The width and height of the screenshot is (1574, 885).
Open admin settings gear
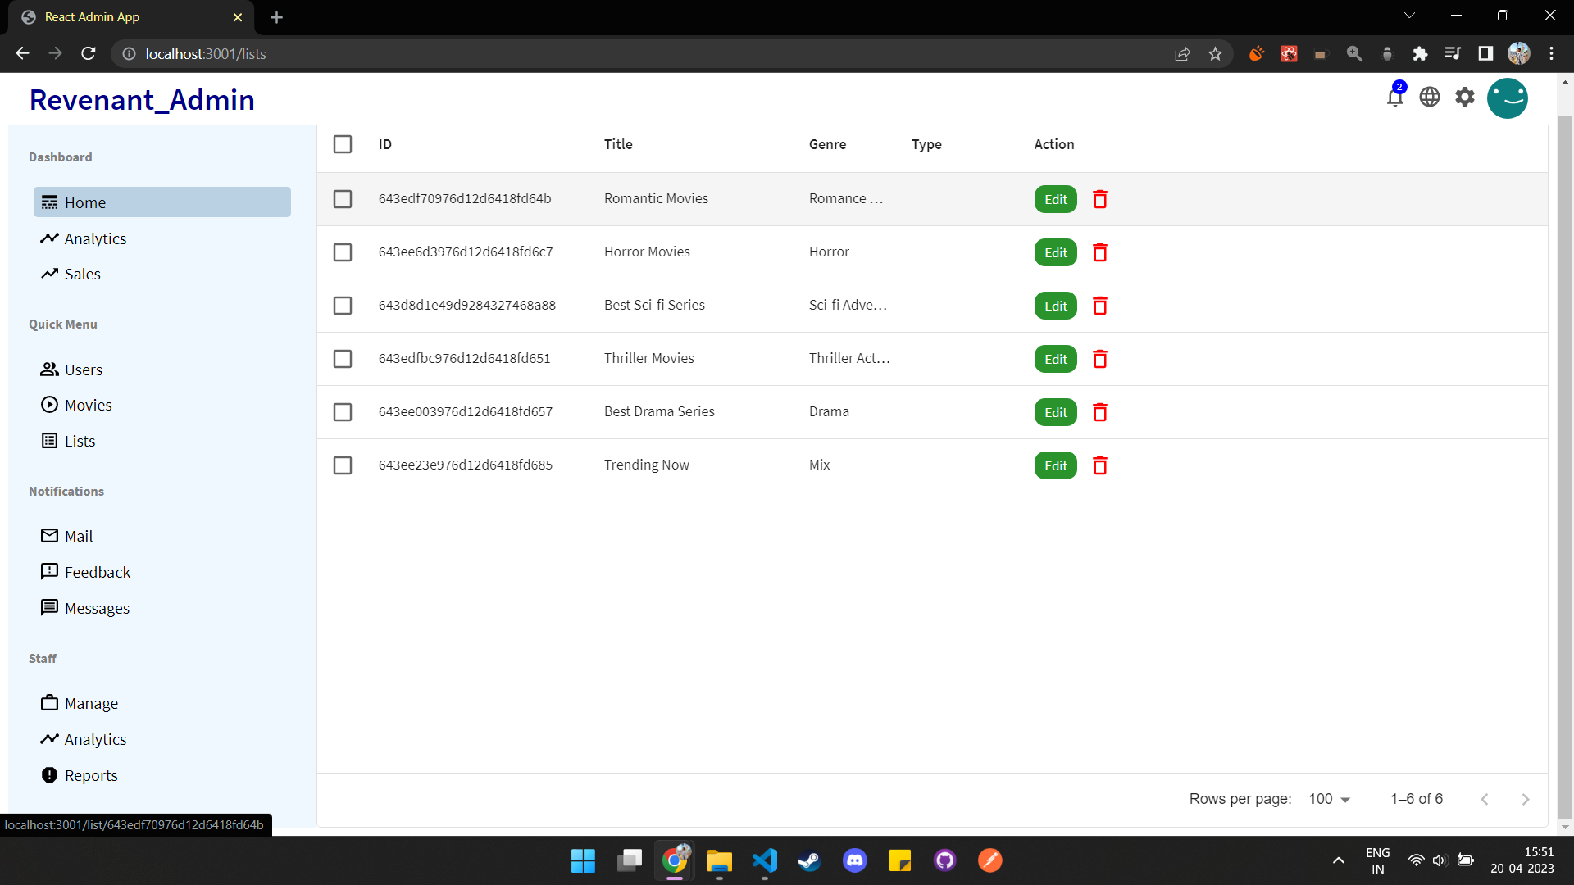[1465, 96]
